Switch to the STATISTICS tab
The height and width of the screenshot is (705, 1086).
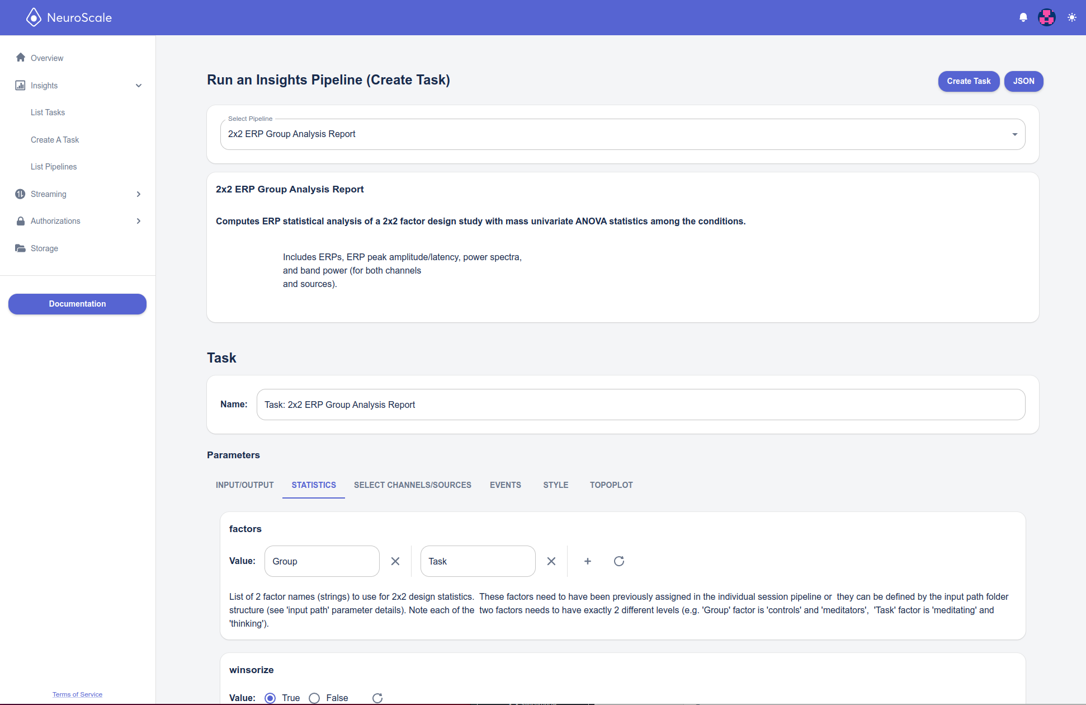point(314,485)
